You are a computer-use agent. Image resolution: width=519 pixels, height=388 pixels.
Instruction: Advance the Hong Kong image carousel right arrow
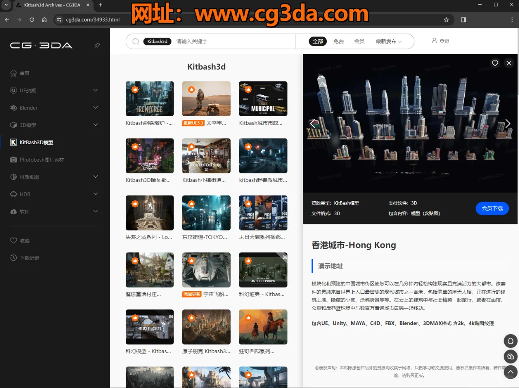point(508,124)
